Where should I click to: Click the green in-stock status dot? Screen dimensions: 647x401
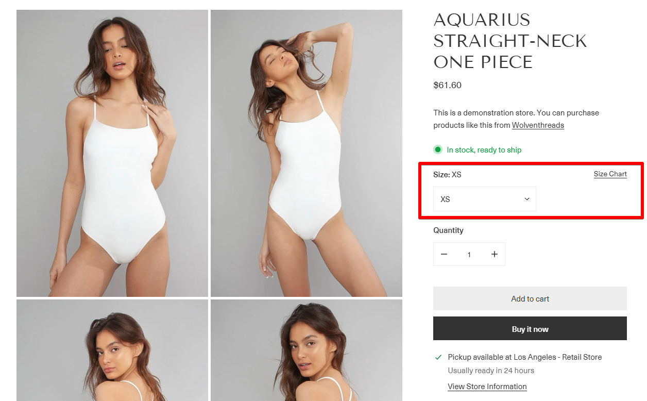(x=438, y=150)
